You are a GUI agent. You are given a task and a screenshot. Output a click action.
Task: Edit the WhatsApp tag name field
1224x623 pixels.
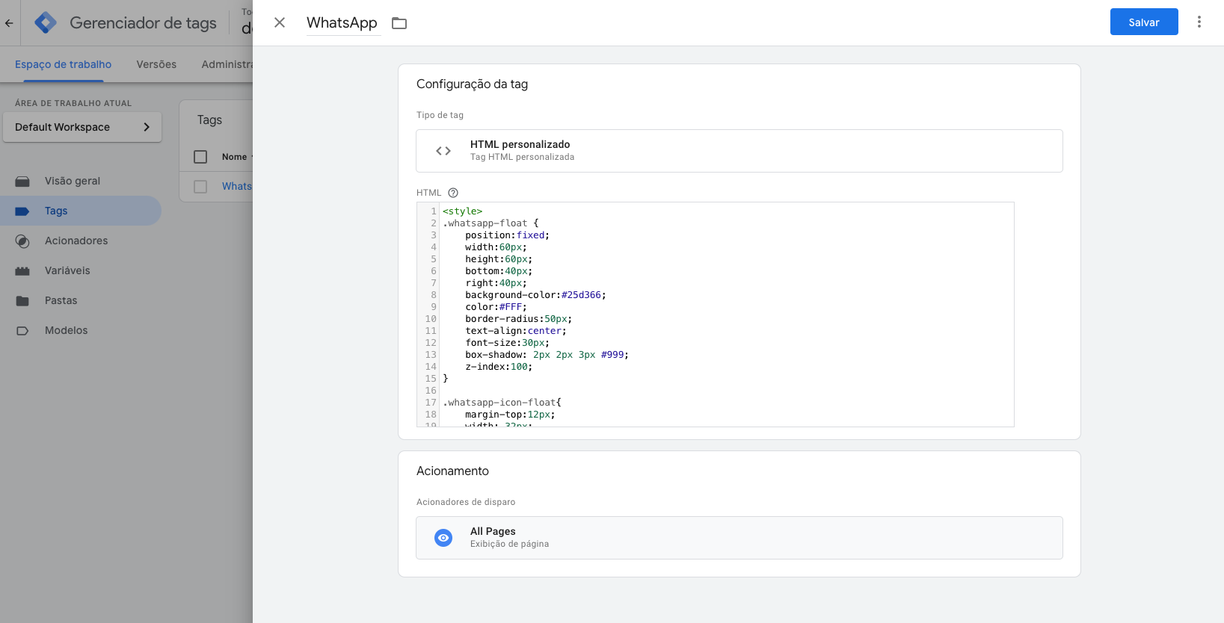coord(342,23)
